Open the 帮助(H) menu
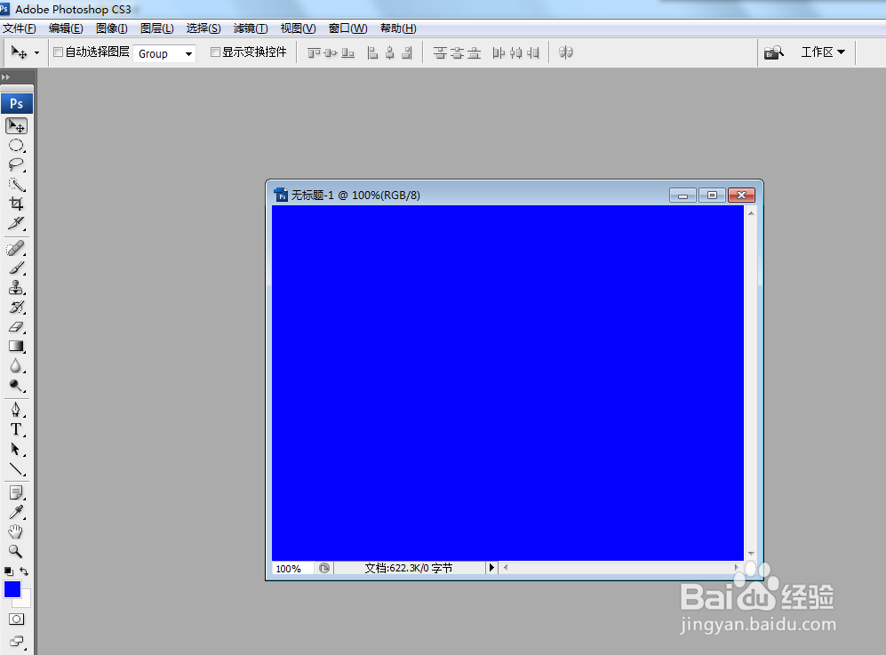Viewport: 886px width, 655px height. pos(398,28)
